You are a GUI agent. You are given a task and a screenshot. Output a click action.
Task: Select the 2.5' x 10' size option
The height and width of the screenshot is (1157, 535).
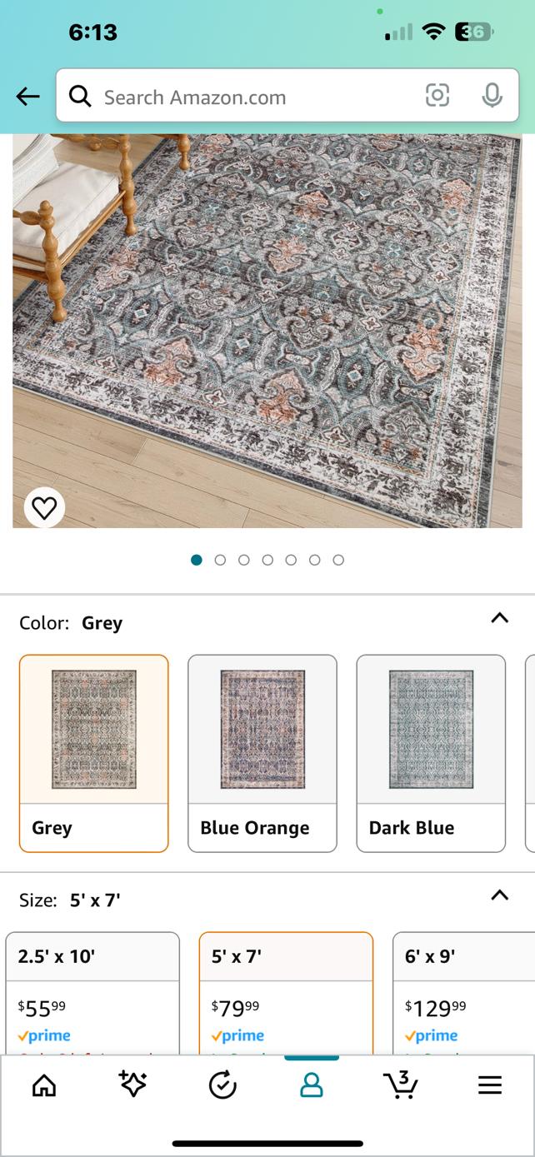click(x=92, y=991)
